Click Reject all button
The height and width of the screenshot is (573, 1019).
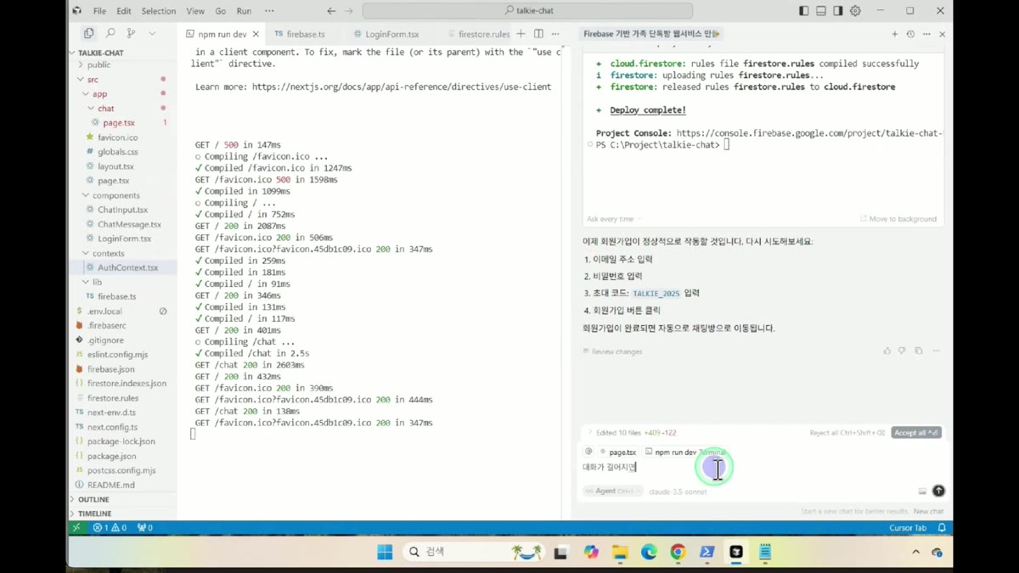847,433
